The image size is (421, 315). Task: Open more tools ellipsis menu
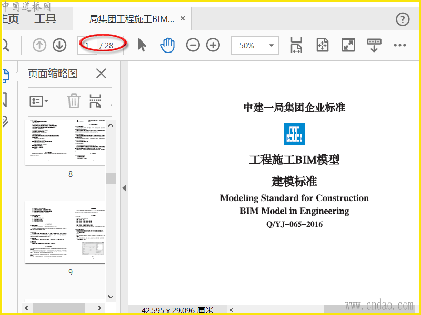click(x=400, y=45)
